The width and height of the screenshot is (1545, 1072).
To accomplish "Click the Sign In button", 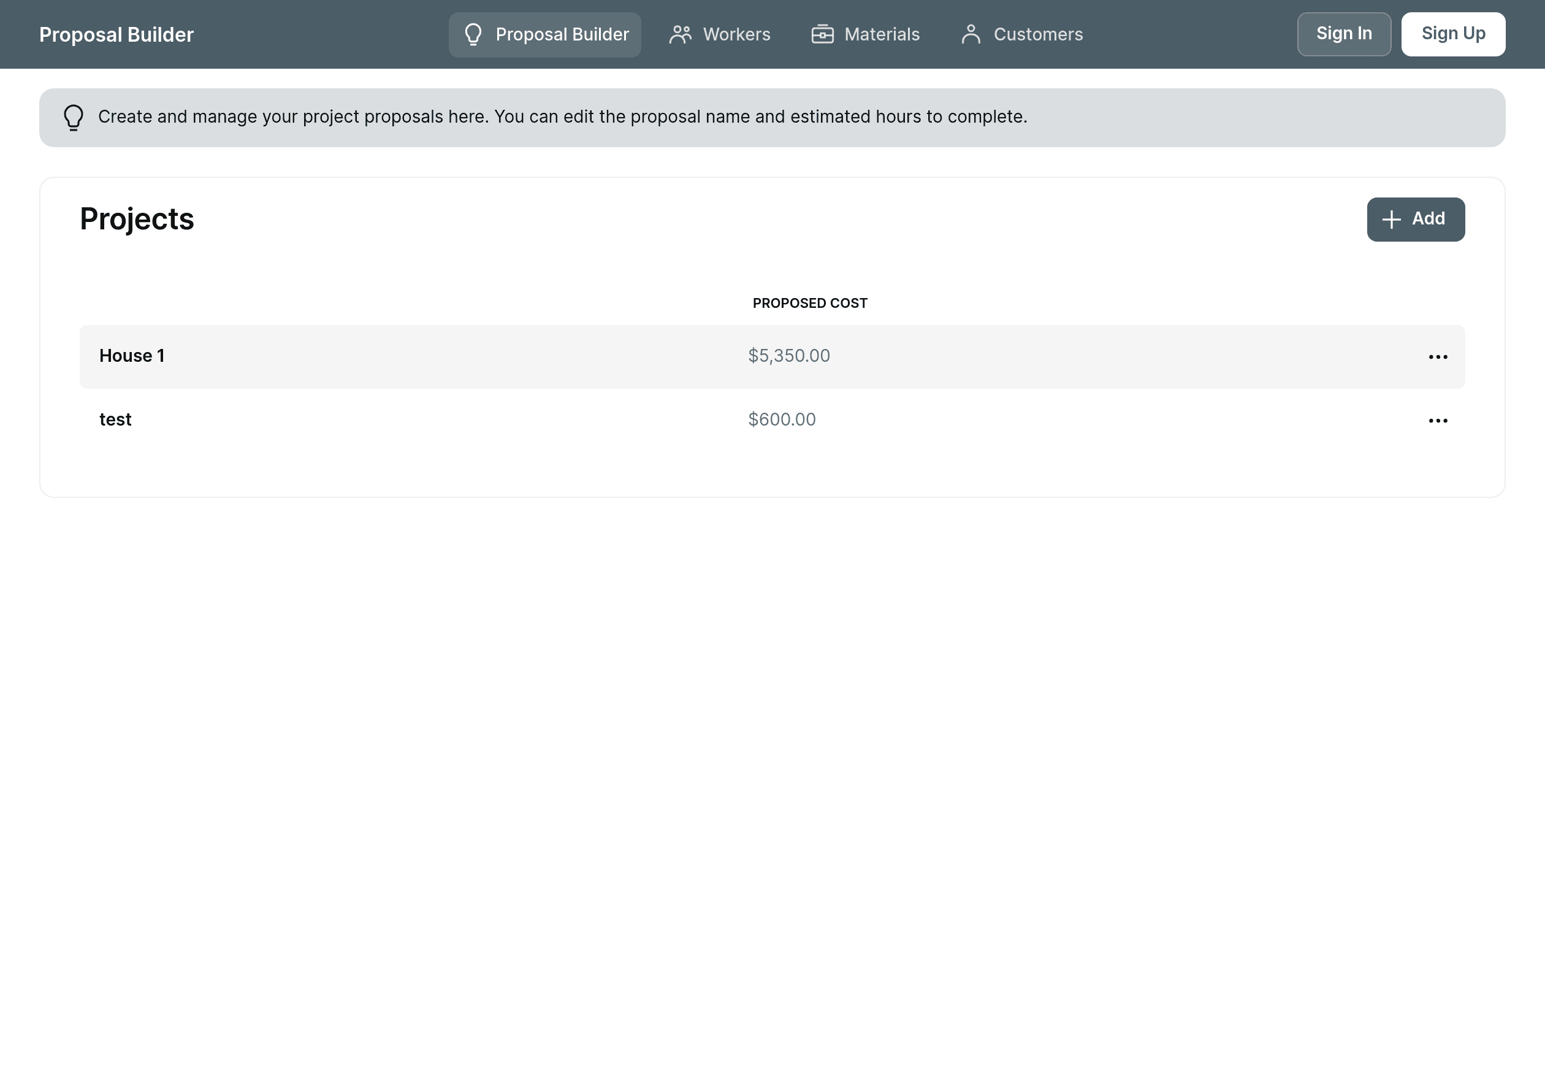I will pyautogui.click(x=1345, y=34).
